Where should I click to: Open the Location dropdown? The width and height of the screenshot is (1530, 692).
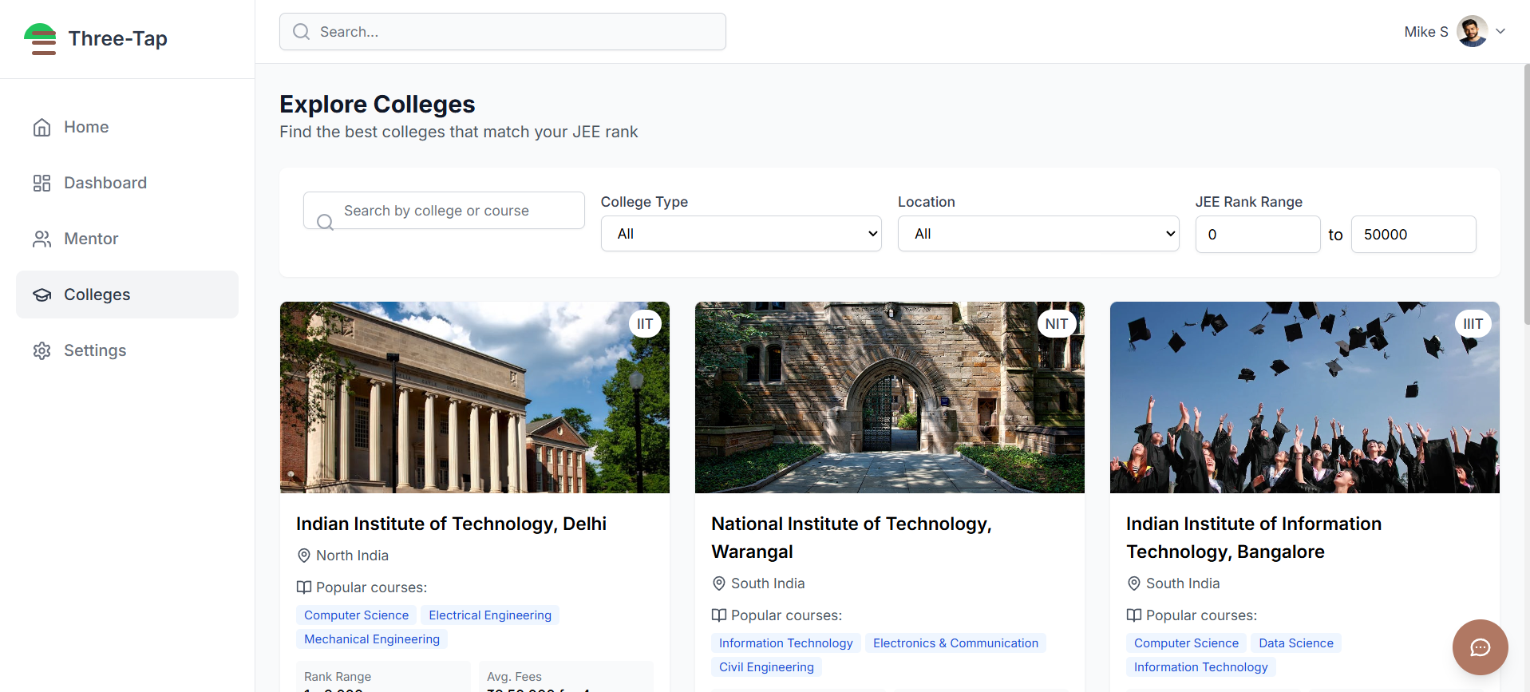(1038, 234)
